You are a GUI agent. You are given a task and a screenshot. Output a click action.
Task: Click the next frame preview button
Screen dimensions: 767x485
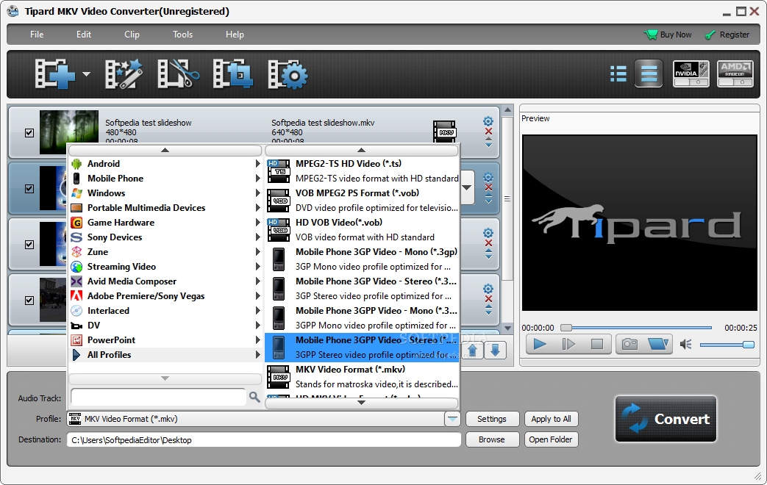(x=568, y=345)
